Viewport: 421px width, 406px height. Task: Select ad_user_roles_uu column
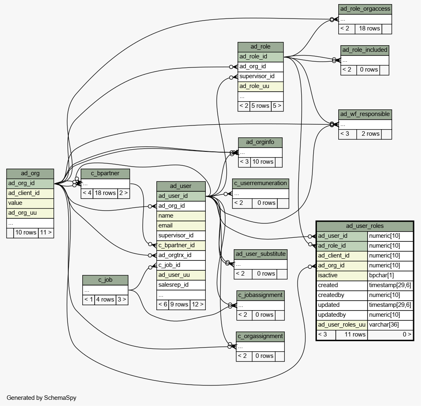click(x=342, y=325)
